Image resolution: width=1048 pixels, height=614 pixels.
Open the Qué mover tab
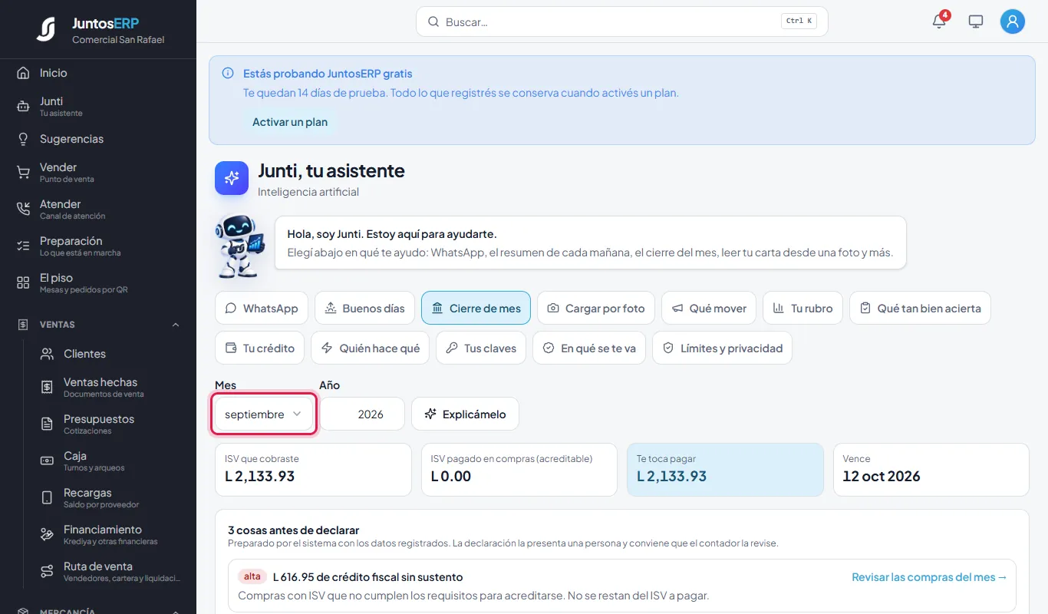[709, 309]
